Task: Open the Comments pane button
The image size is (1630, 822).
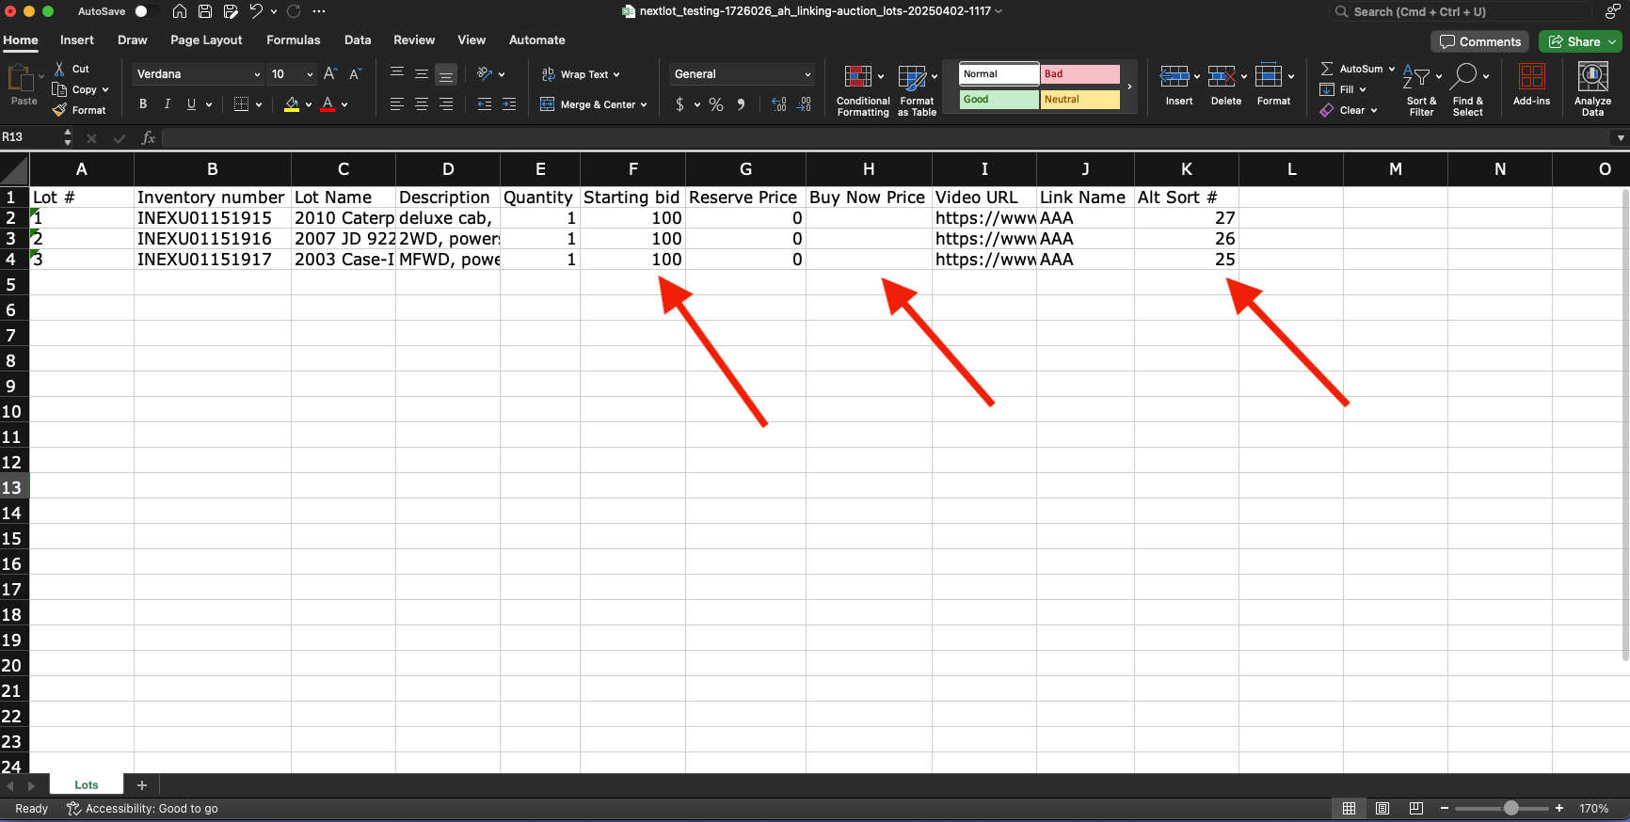Action: [x=1479, y=41]
